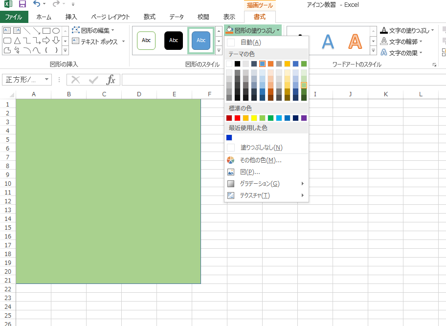The width and height of the screenshot is (446, 326).
Task: Select the right arrow shape tool
Action: tap(46, 41)
